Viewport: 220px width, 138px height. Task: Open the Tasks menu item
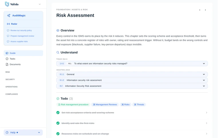click(x=23, y=59)
